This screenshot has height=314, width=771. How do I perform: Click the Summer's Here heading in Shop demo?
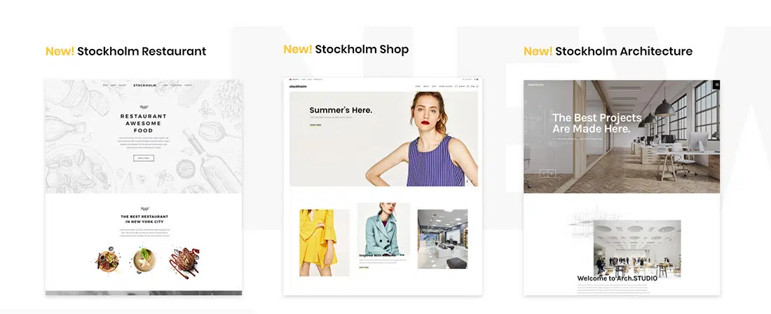341,110
